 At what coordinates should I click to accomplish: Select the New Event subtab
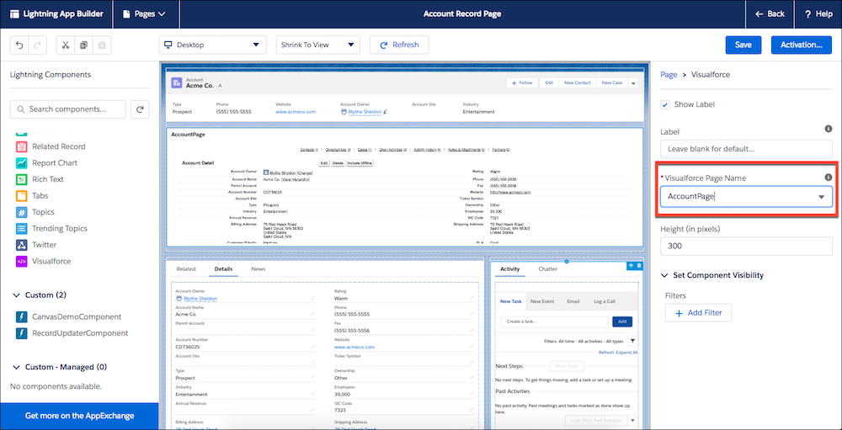point(542,302)
